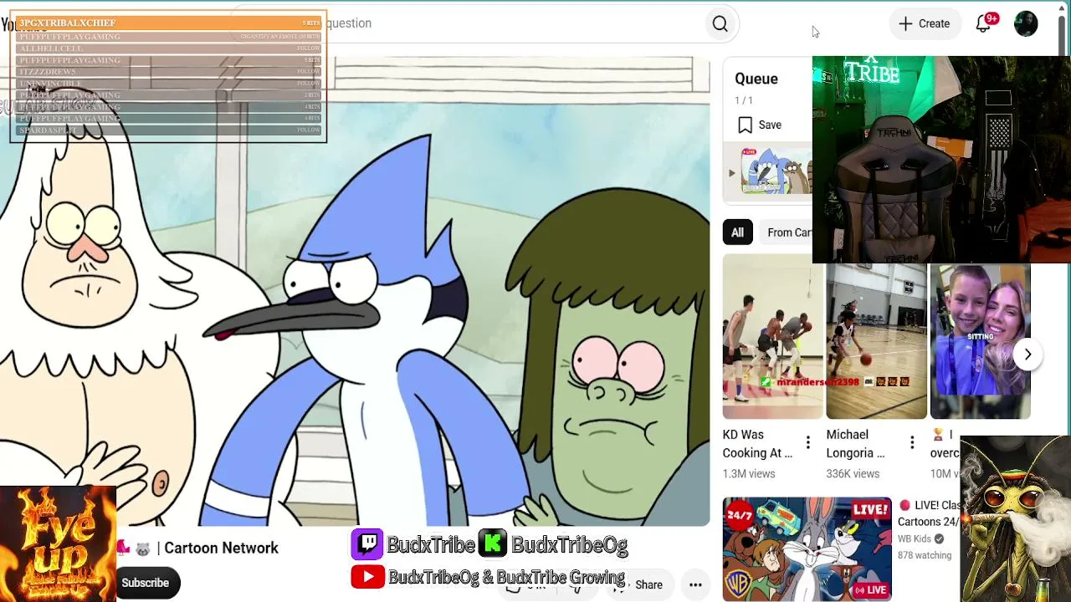Click the Create button
The image size is (1071, 602).
924,23
